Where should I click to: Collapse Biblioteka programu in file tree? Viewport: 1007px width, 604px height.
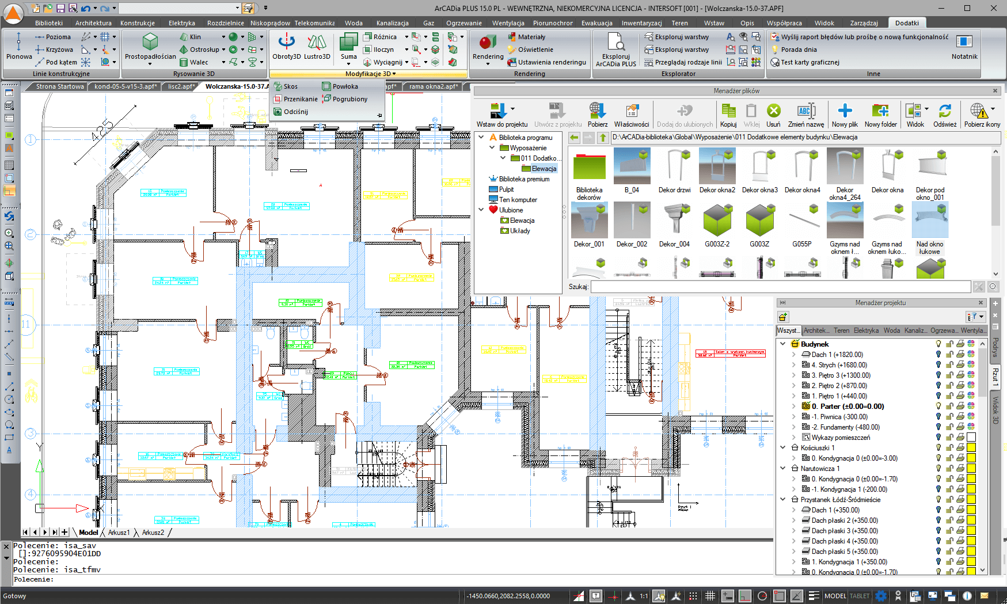pos(481,138)
